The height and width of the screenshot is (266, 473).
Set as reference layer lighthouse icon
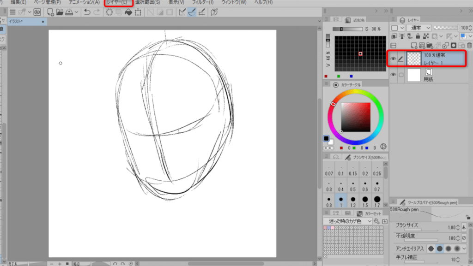(x=402, y=36)
